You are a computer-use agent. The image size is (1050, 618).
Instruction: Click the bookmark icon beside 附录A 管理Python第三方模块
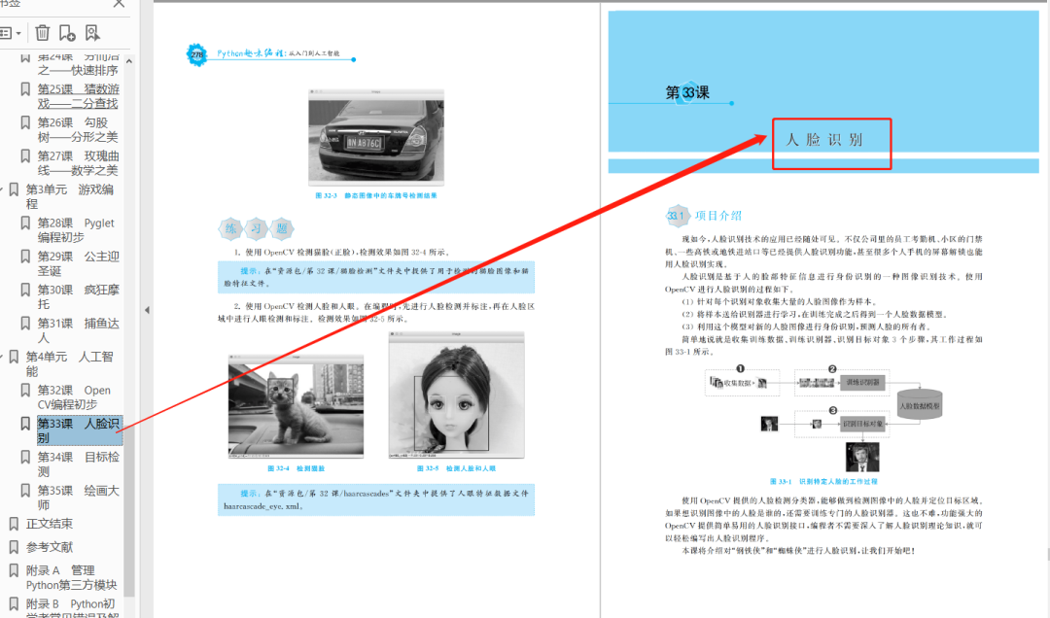(14, 570)
